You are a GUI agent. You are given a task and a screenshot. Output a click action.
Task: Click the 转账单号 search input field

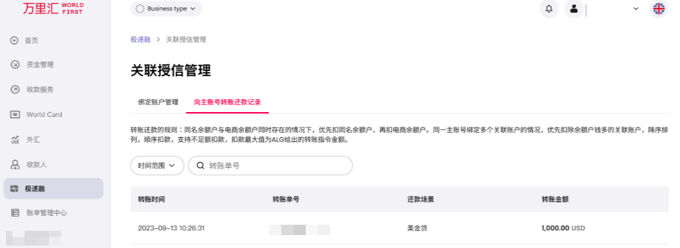pyautogui.click(x=276, y=165)
